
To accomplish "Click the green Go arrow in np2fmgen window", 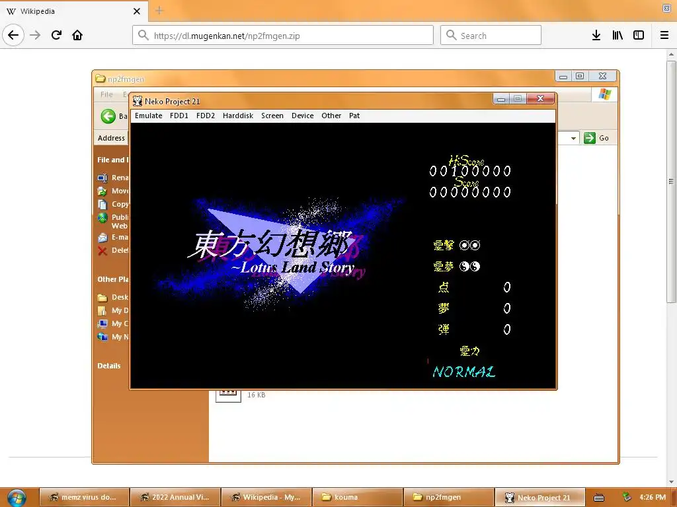I will pyautogui.click(x=589, y=138).
